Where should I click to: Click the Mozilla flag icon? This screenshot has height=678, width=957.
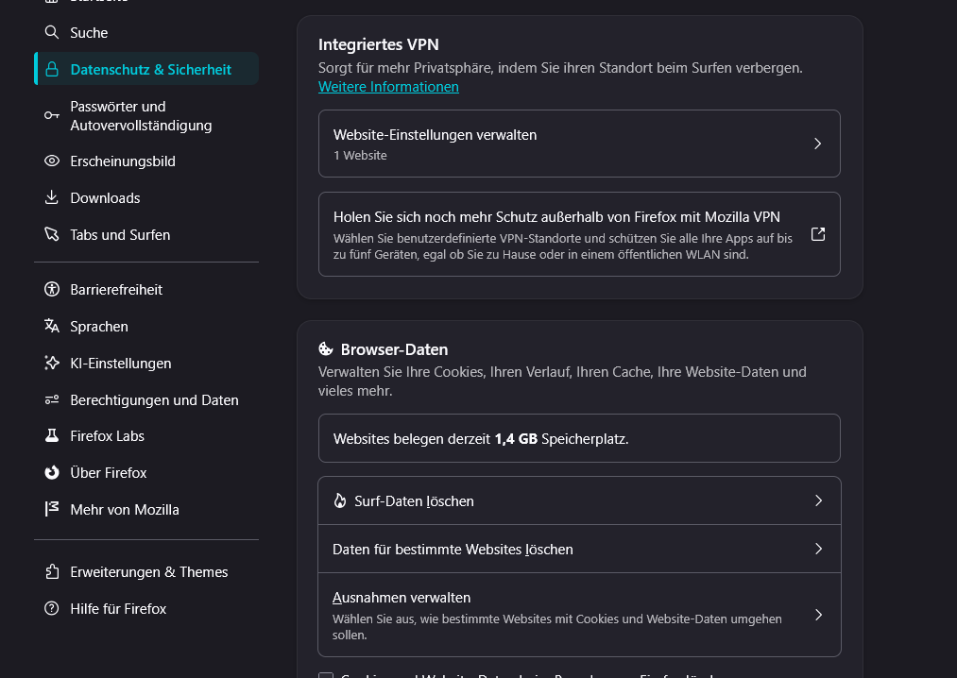click(x=52, y=509)
